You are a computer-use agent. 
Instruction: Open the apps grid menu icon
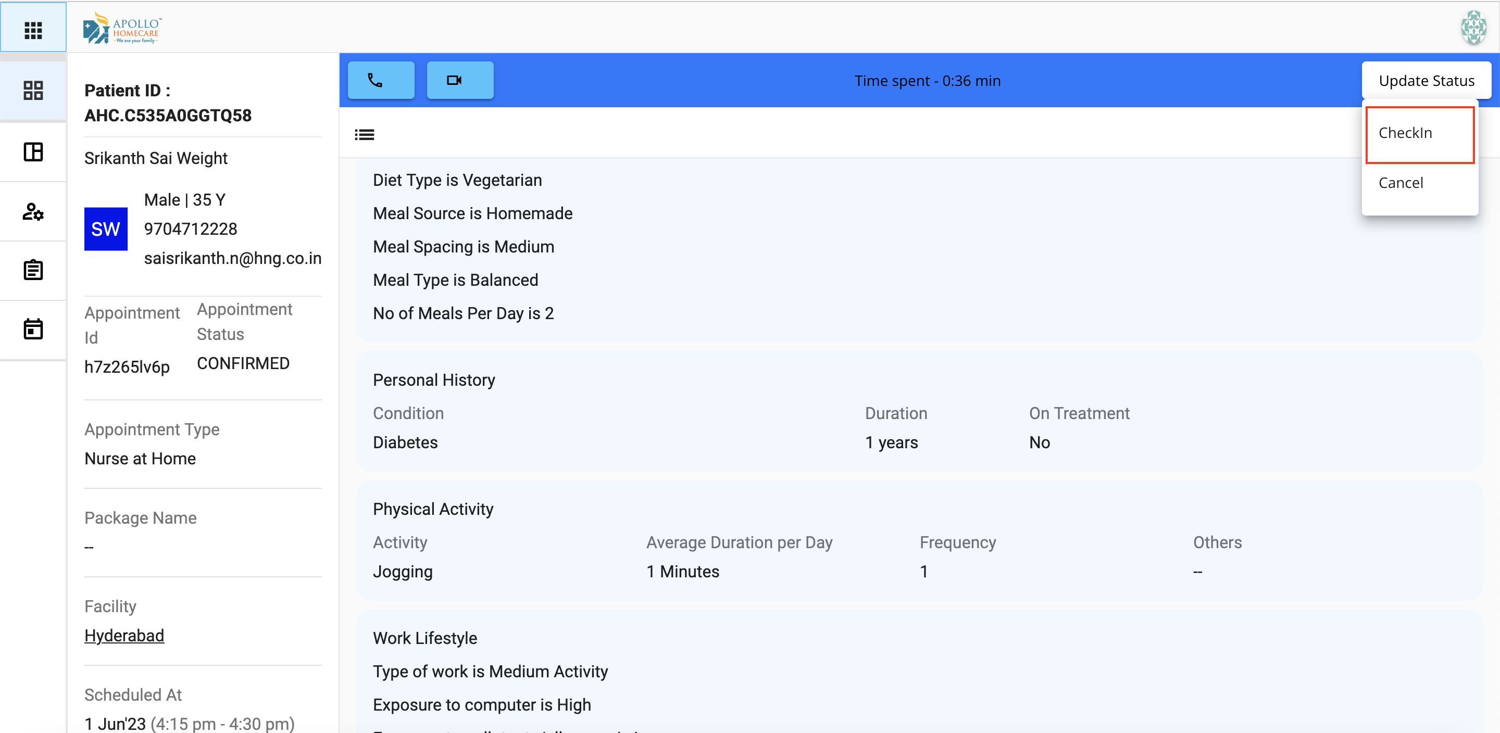33,30
